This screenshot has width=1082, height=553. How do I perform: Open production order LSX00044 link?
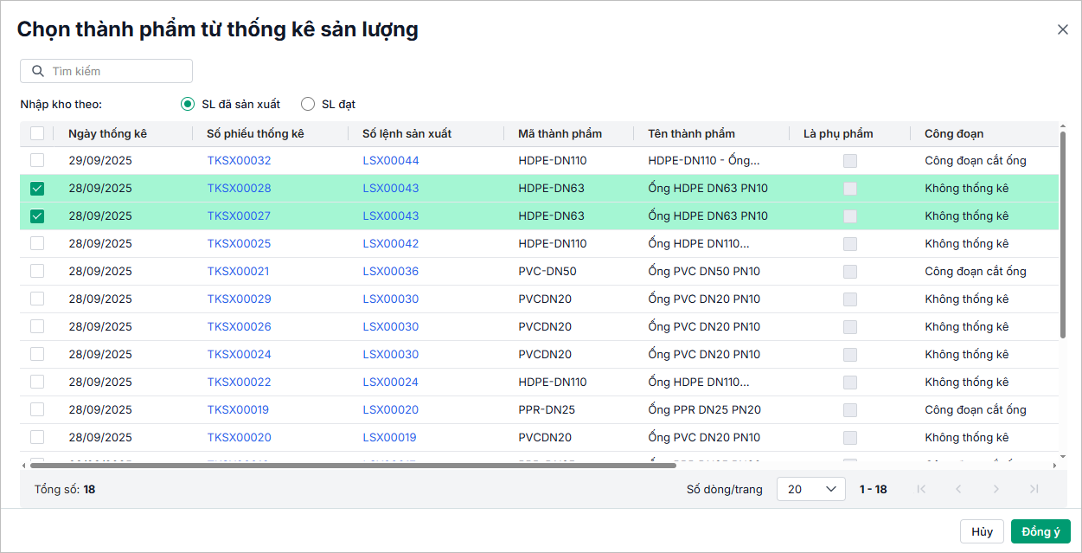pos(390,160)
